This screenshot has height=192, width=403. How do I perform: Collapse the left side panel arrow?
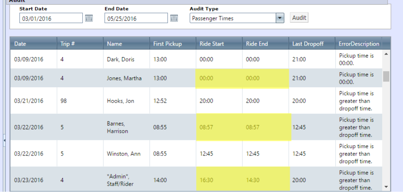coord(4,140)
